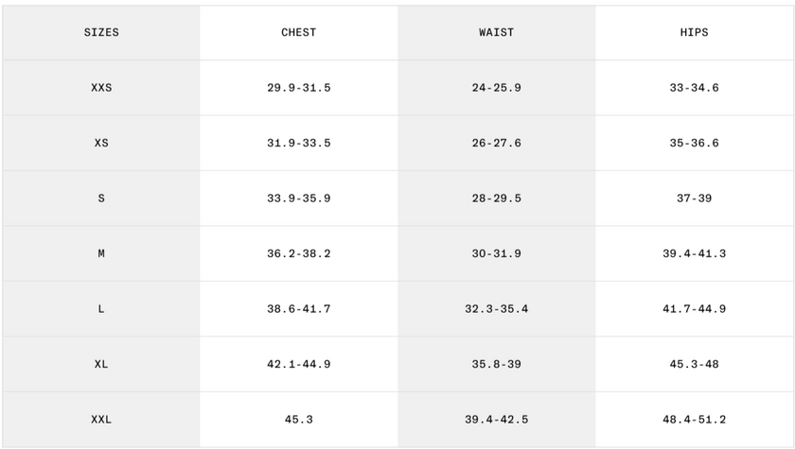Select the XS size label
Screen dimensions: 795x449
click(x=101, y=144)
